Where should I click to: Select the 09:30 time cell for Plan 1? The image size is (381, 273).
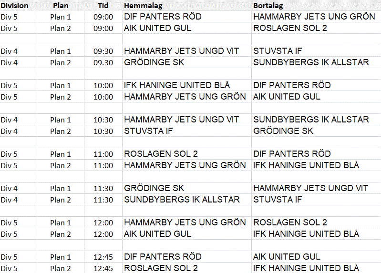[103, 51]
